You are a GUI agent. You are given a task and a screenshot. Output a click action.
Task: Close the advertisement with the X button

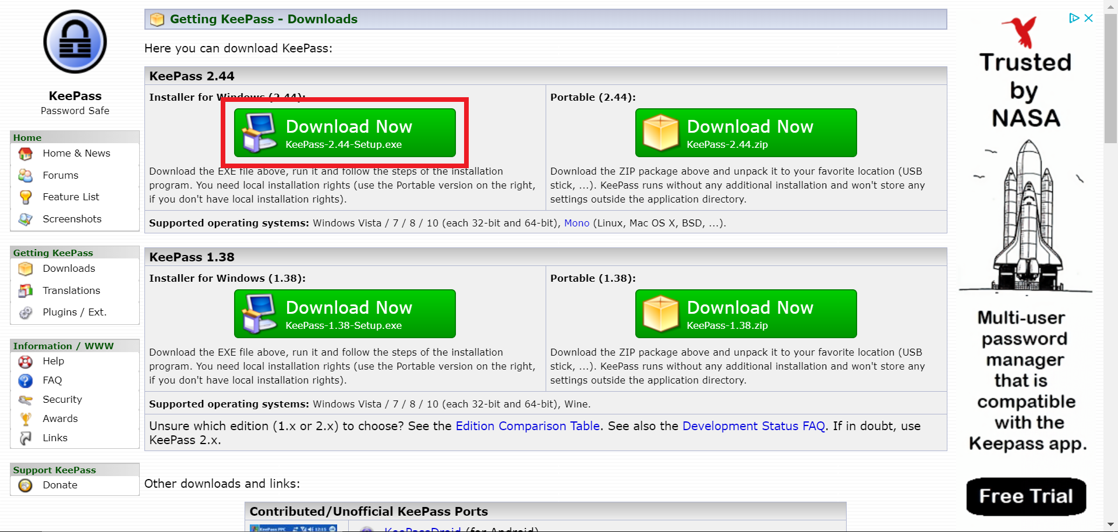[1088, 18]
